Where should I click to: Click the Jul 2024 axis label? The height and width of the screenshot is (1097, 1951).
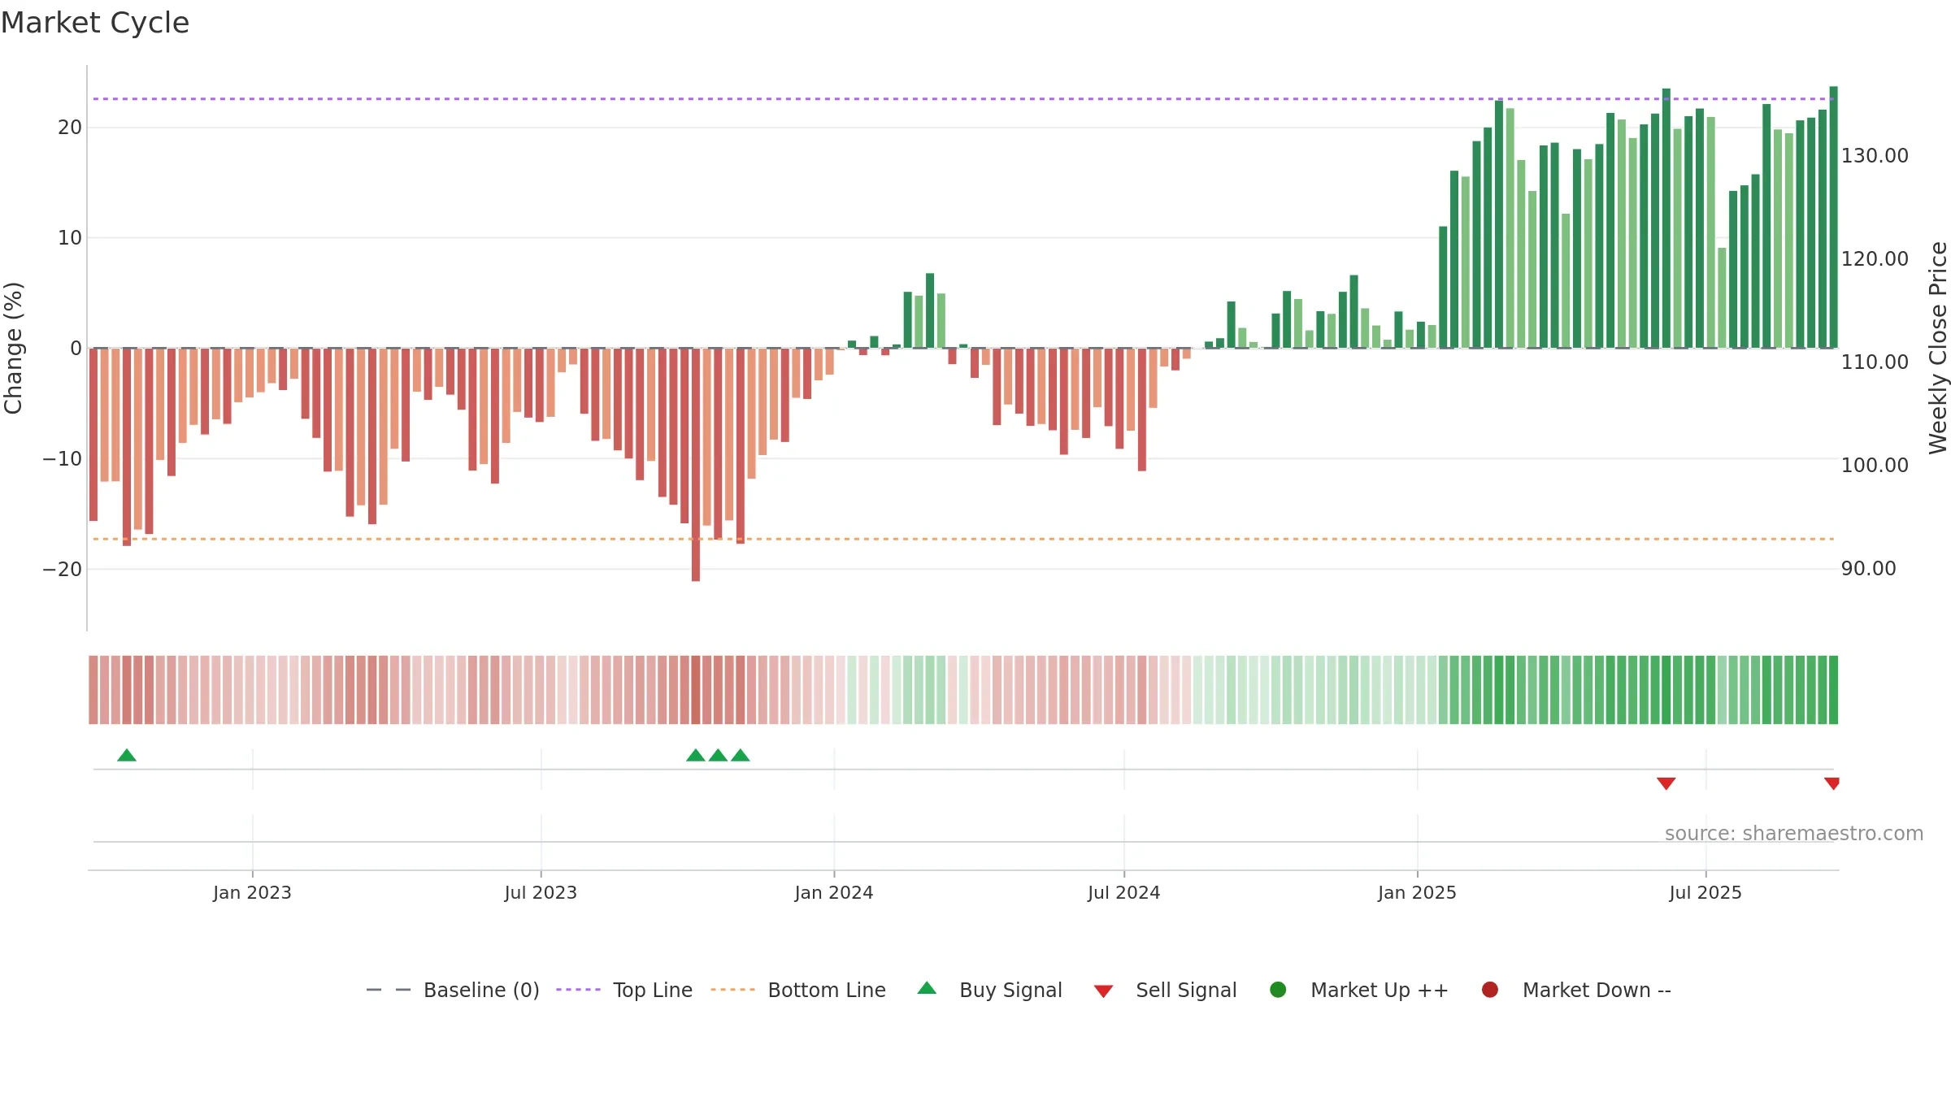(x=1124, y=892)
